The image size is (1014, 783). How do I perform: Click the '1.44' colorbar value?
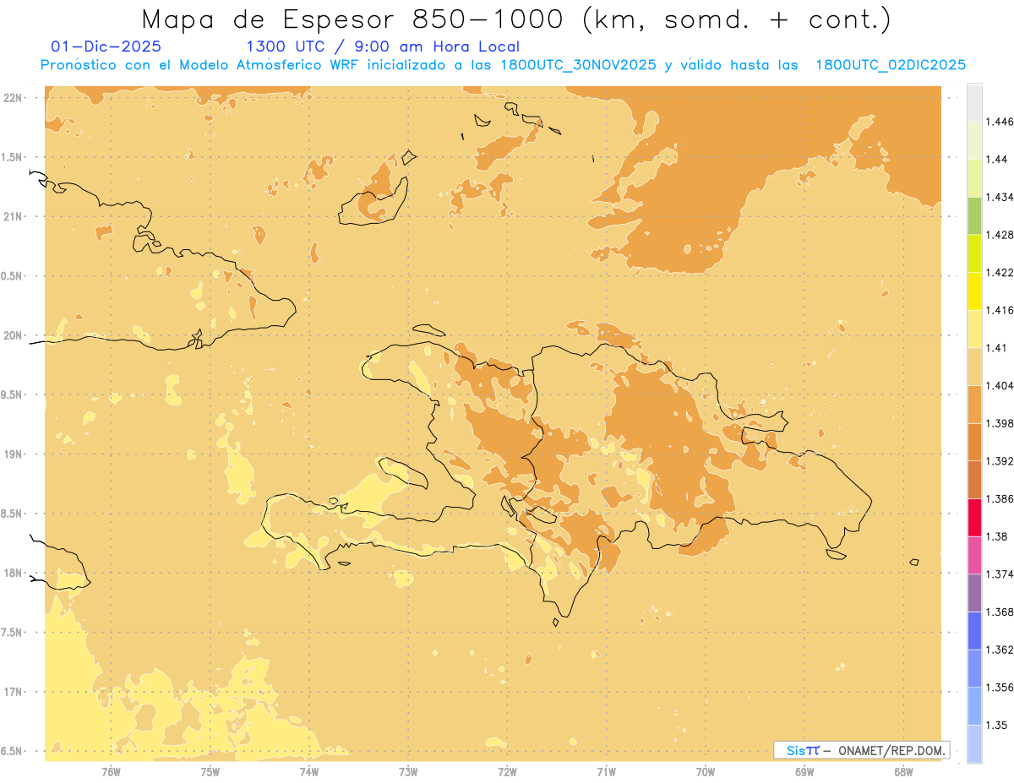pyautogui.click(x=997, y=159)
